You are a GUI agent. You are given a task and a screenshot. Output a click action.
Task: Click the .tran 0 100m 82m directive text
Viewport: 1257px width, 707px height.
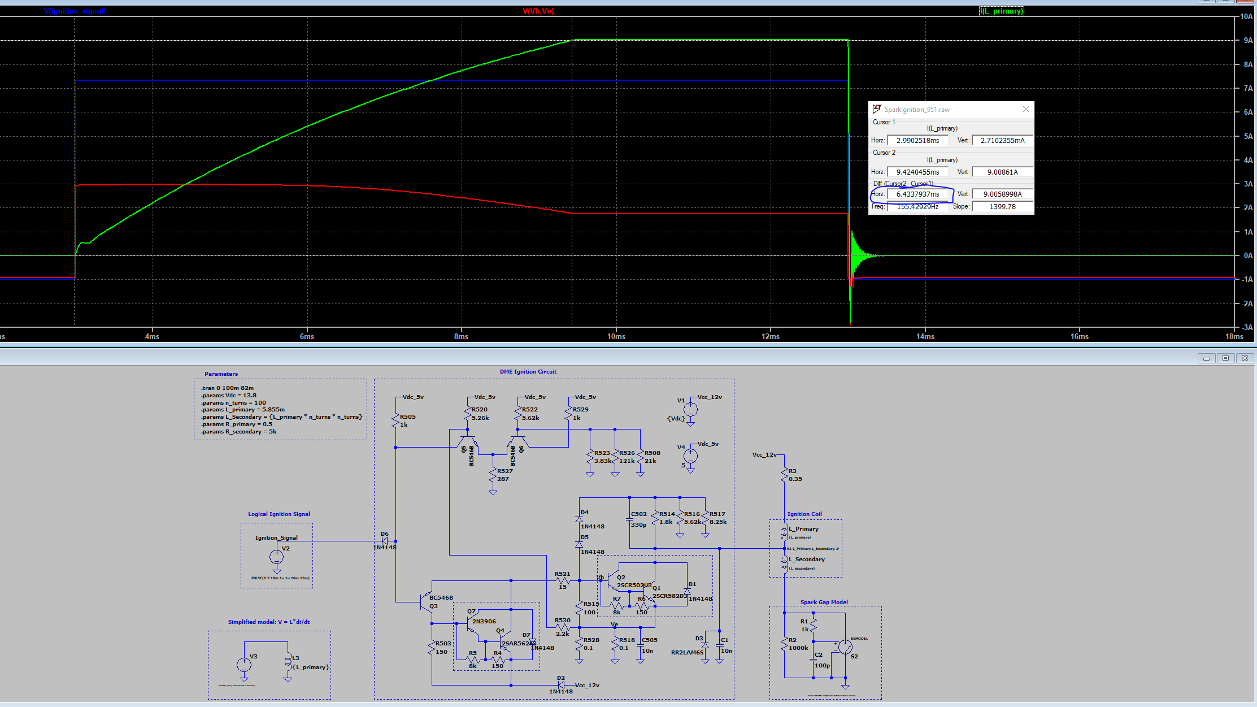tap(227, 388)
